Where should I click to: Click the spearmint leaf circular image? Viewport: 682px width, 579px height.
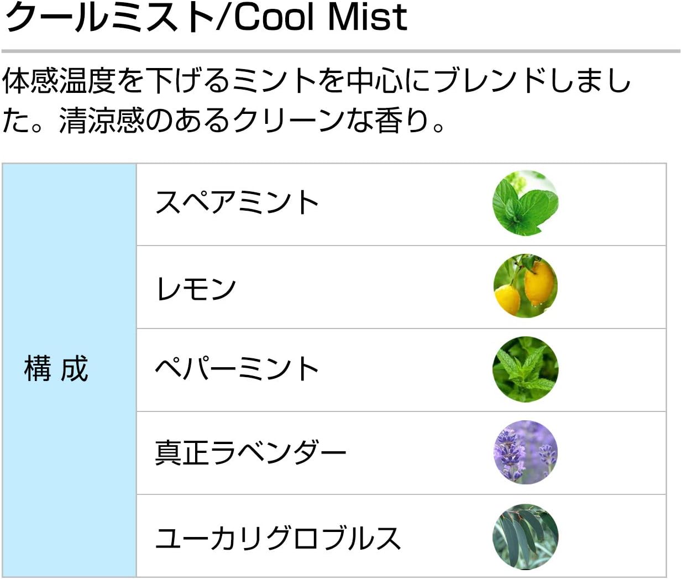click(x=525, y=203)
